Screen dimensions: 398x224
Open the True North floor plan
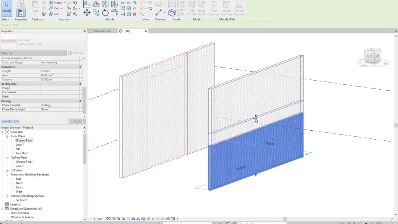22,153
